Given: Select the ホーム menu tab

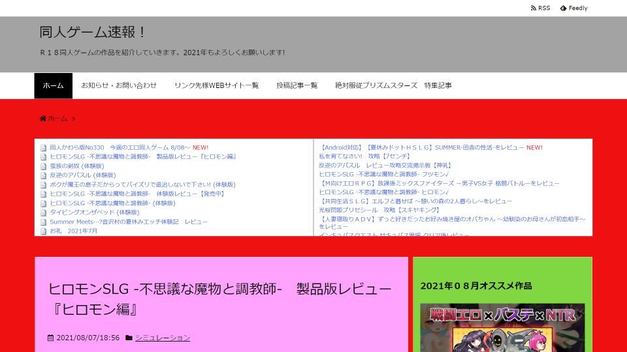Looking at the screenshot, I should (x=54, y=85).
